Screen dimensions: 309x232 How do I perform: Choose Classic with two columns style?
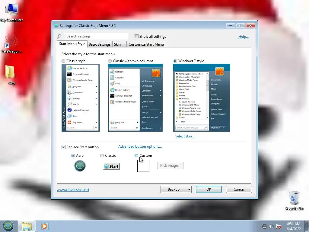(110, 61)
